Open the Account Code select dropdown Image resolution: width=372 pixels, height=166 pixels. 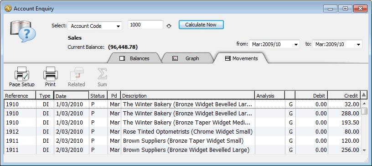tap(95, 26)
